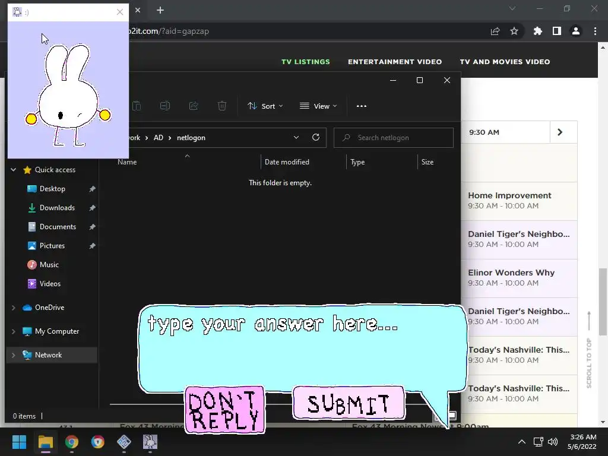Open a new Chrome tab
608x456 pixels.
(160, 10)
